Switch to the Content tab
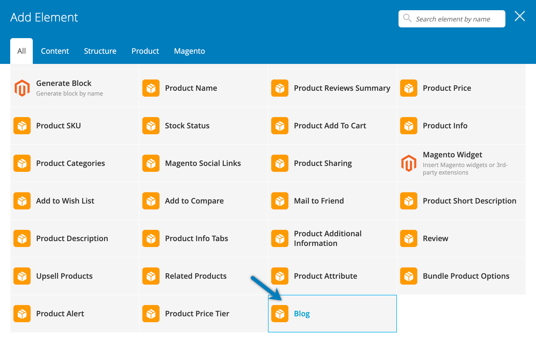Image resolution: width=536 pixels, height=341 pixels. coord(55,51)
